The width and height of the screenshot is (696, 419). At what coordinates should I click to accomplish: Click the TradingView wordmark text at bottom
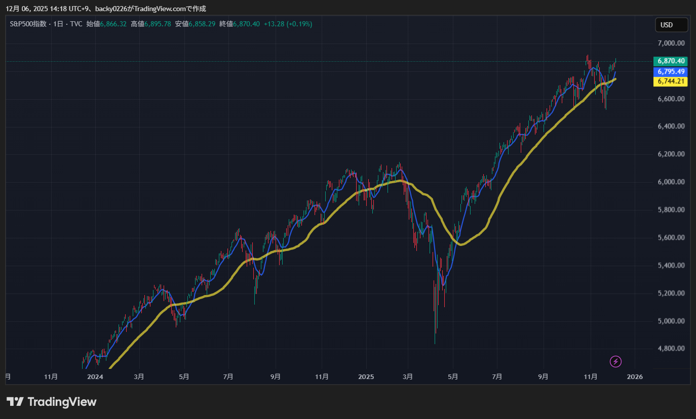[x=62, y=402]
